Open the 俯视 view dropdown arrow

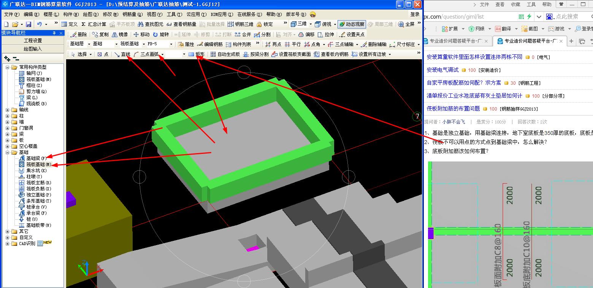(x=335, y=24)
